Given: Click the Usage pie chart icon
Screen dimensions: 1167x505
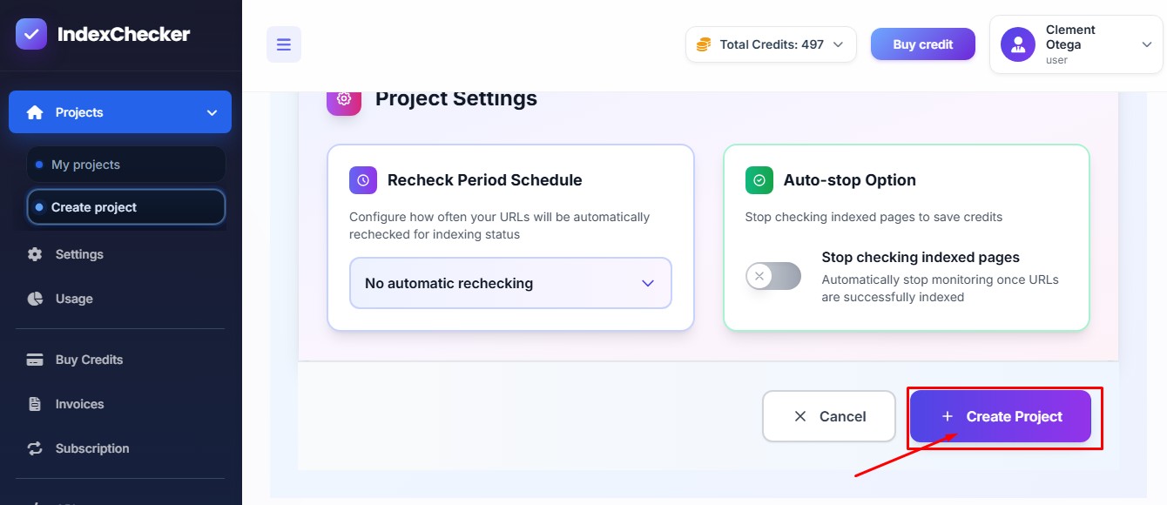Looking at the screenshot, I should (35, 299).
